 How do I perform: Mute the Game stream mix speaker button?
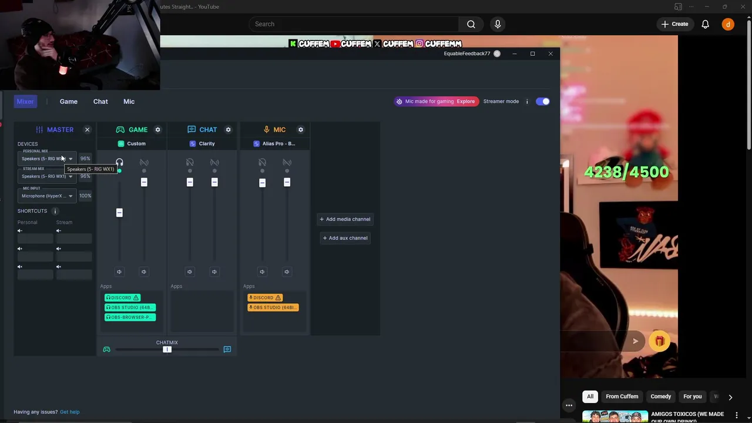144,271
